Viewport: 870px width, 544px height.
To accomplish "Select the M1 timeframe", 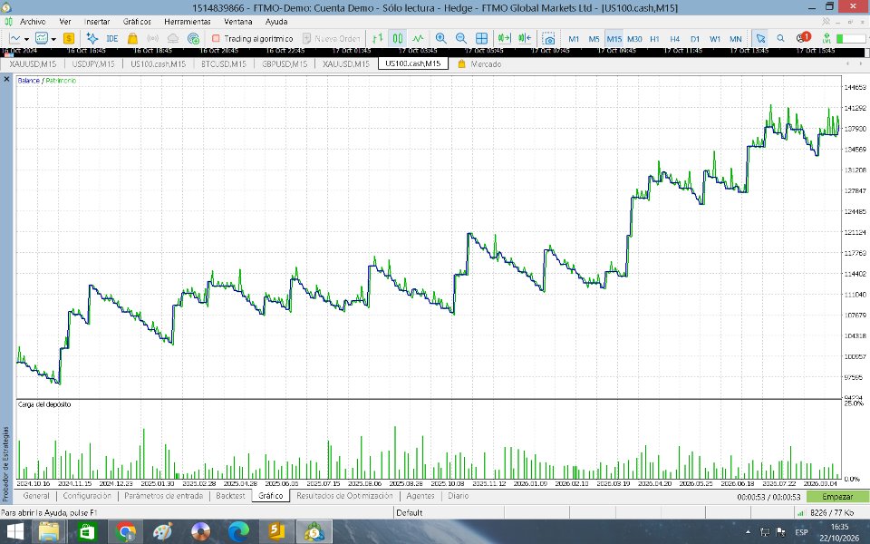I will pos(574,39).
